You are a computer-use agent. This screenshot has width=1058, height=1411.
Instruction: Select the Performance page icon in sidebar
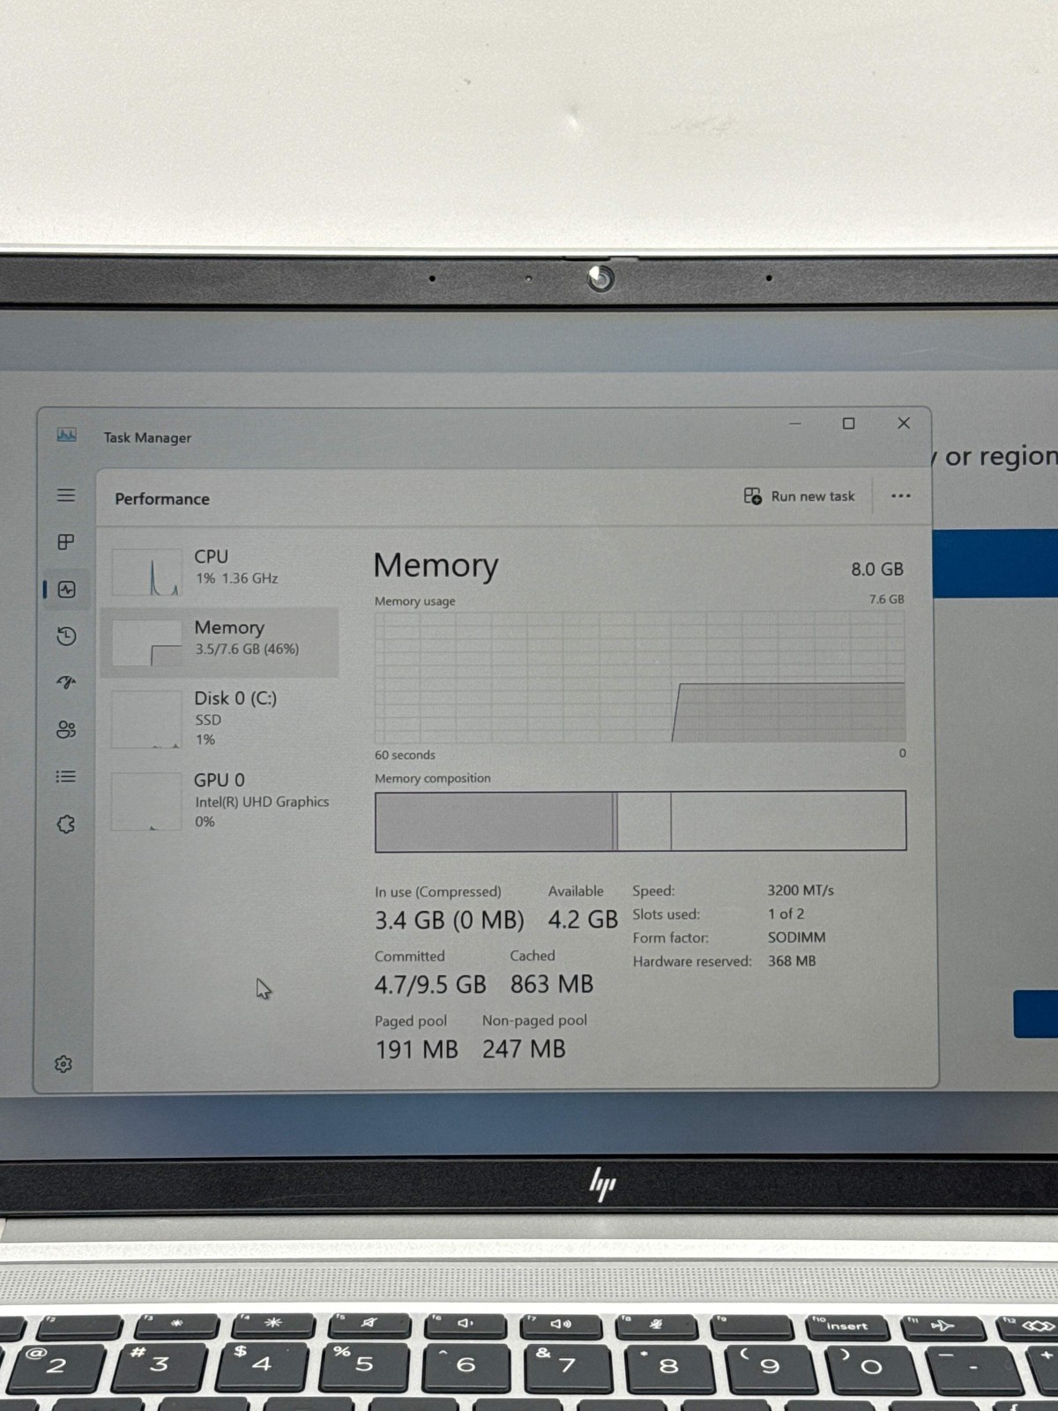click(66, 589)
